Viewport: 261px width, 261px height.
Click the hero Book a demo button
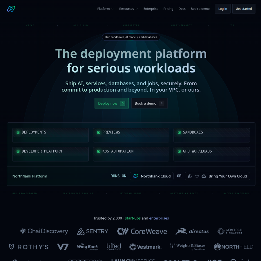point(149,103)
